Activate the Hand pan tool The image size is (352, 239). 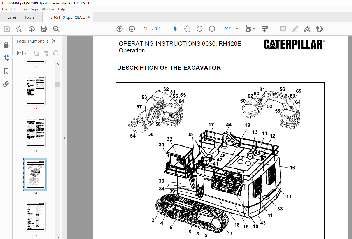(187, 29)
